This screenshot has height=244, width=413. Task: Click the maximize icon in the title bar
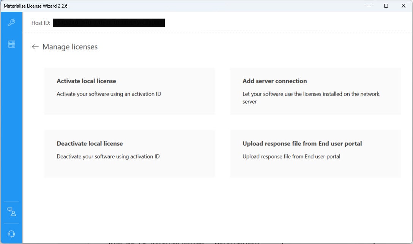pos(386,6)
